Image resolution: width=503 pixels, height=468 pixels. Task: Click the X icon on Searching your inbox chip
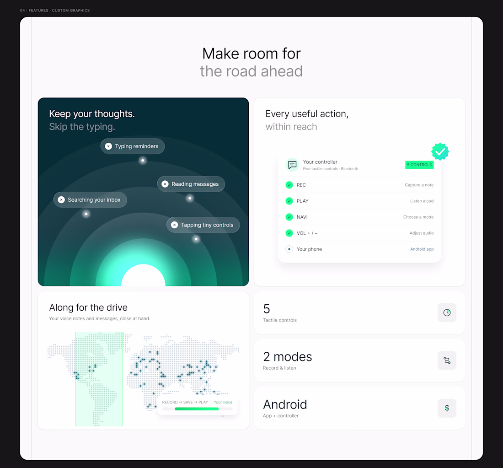point(61,199)
